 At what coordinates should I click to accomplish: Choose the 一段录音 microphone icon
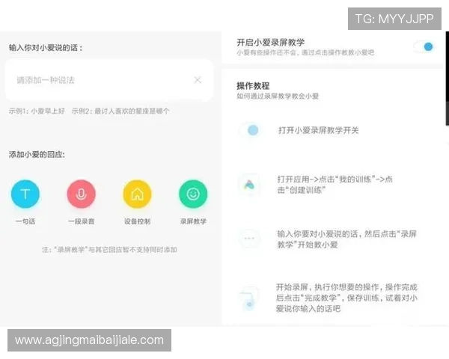pos(82,194)
